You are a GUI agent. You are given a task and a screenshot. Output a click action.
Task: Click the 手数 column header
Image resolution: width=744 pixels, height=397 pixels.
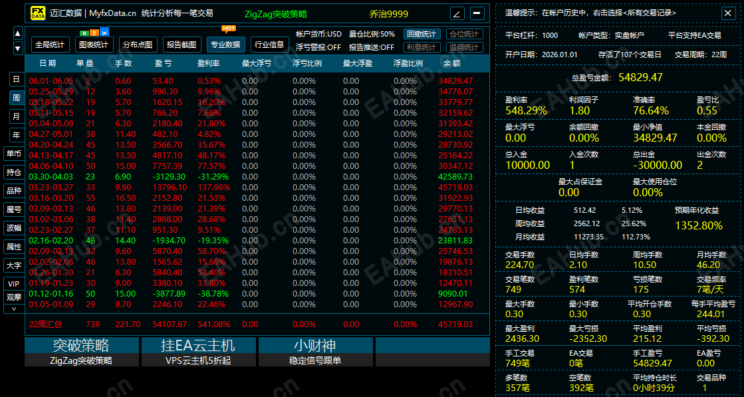(124, 63)
